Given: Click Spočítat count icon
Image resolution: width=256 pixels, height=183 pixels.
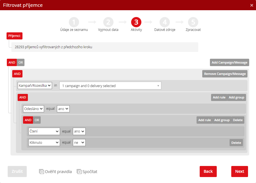Looking at the screenshot, I should (79, 172).
